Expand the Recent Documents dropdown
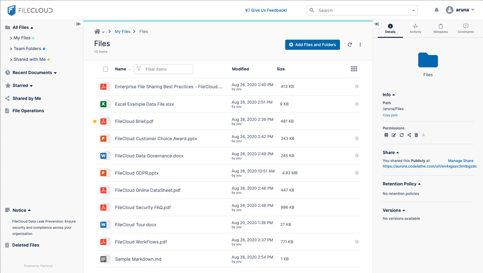The height and width of the screenshot is (273, 483). pyautogui.click(x=55, y=73)
